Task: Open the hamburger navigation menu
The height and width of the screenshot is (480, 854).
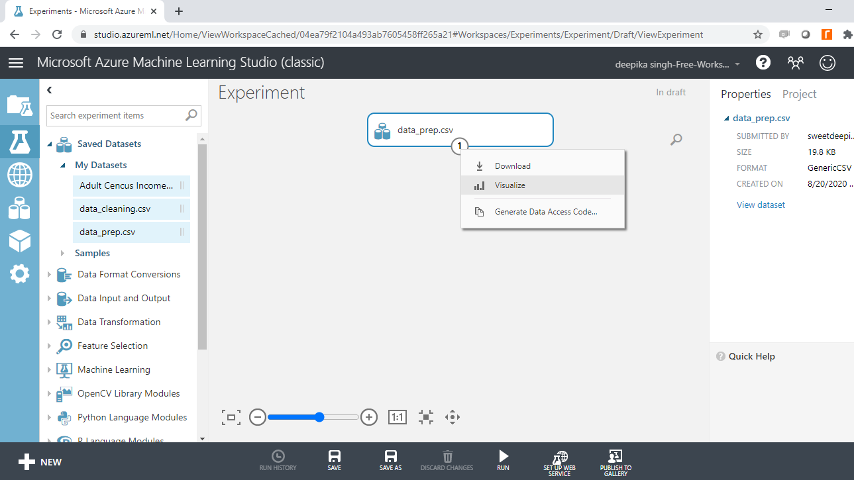Action: click(16, 63)
